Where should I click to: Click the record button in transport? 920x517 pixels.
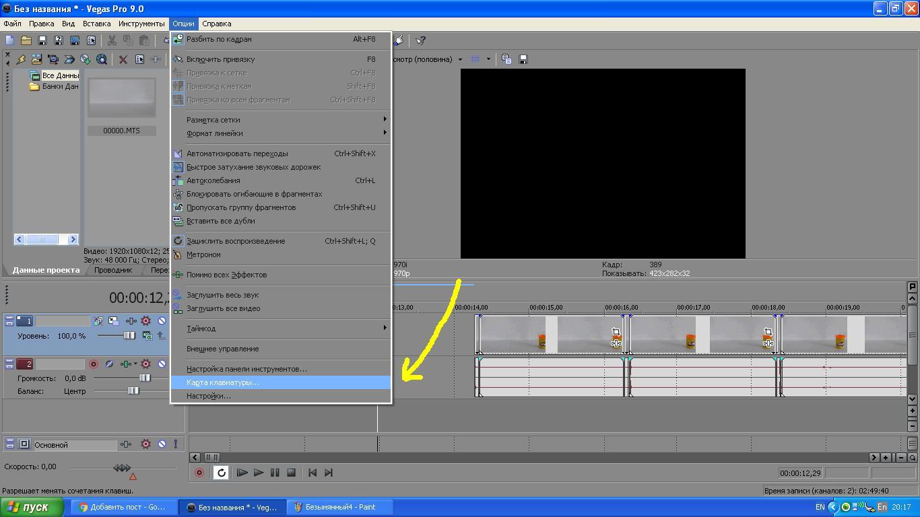199,473
